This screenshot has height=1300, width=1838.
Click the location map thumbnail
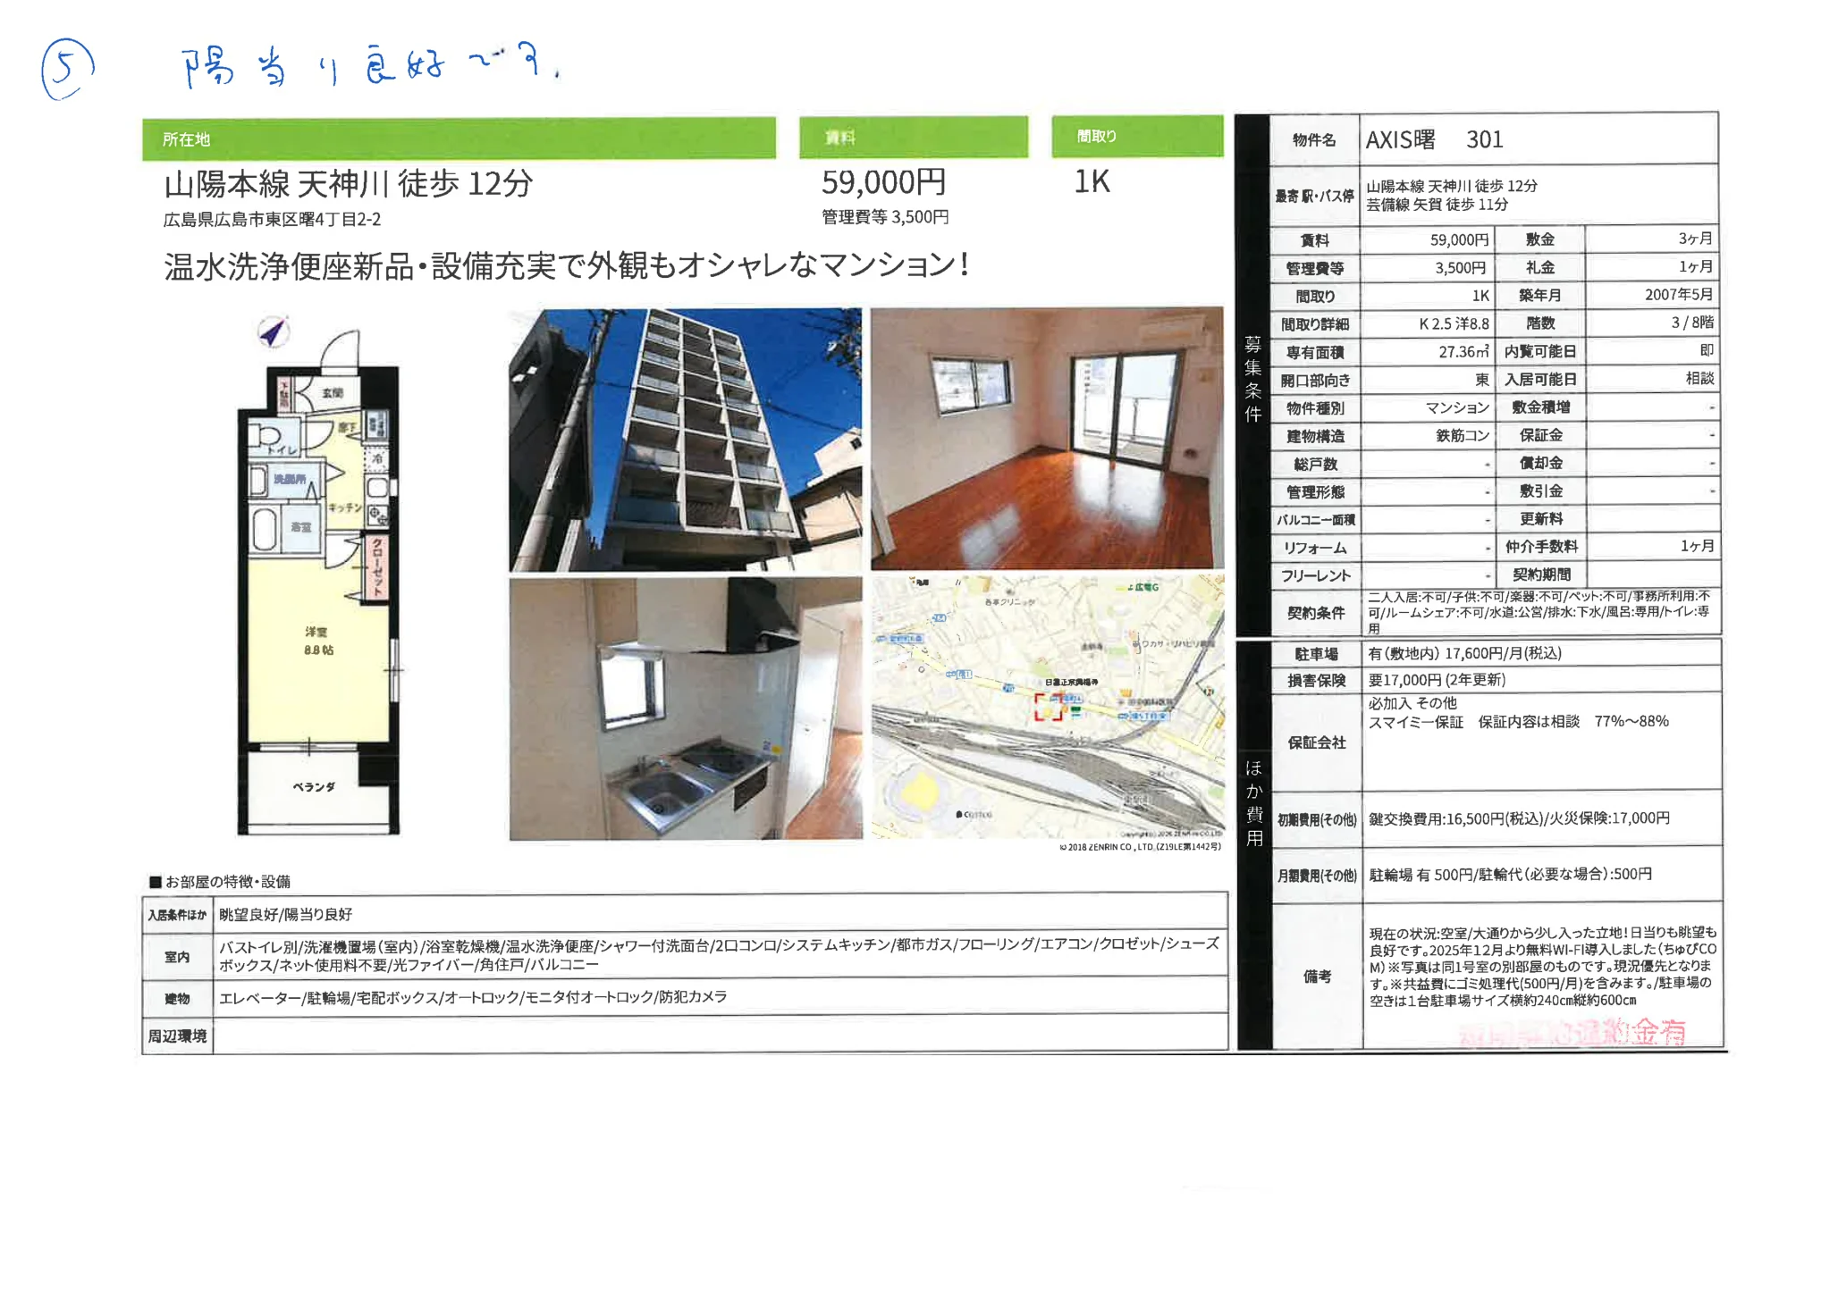[x=1047, y=707]
